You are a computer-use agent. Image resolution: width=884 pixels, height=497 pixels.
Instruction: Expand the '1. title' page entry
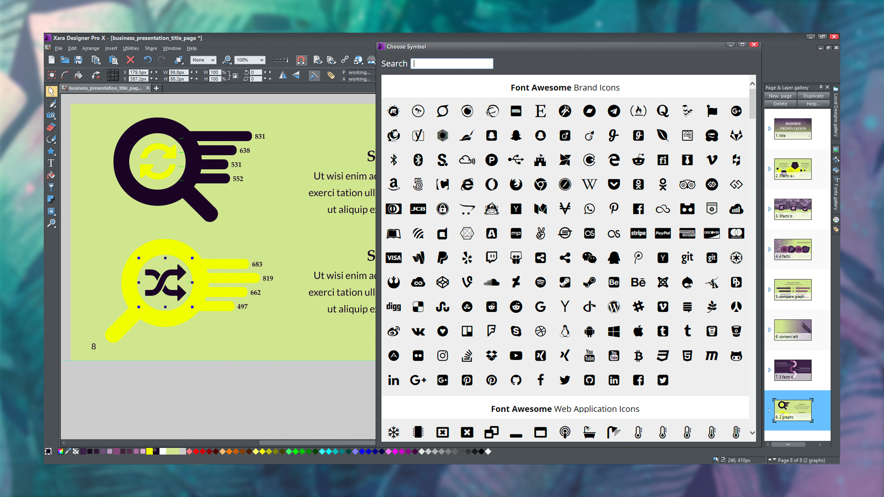click(x=770, y=129)
